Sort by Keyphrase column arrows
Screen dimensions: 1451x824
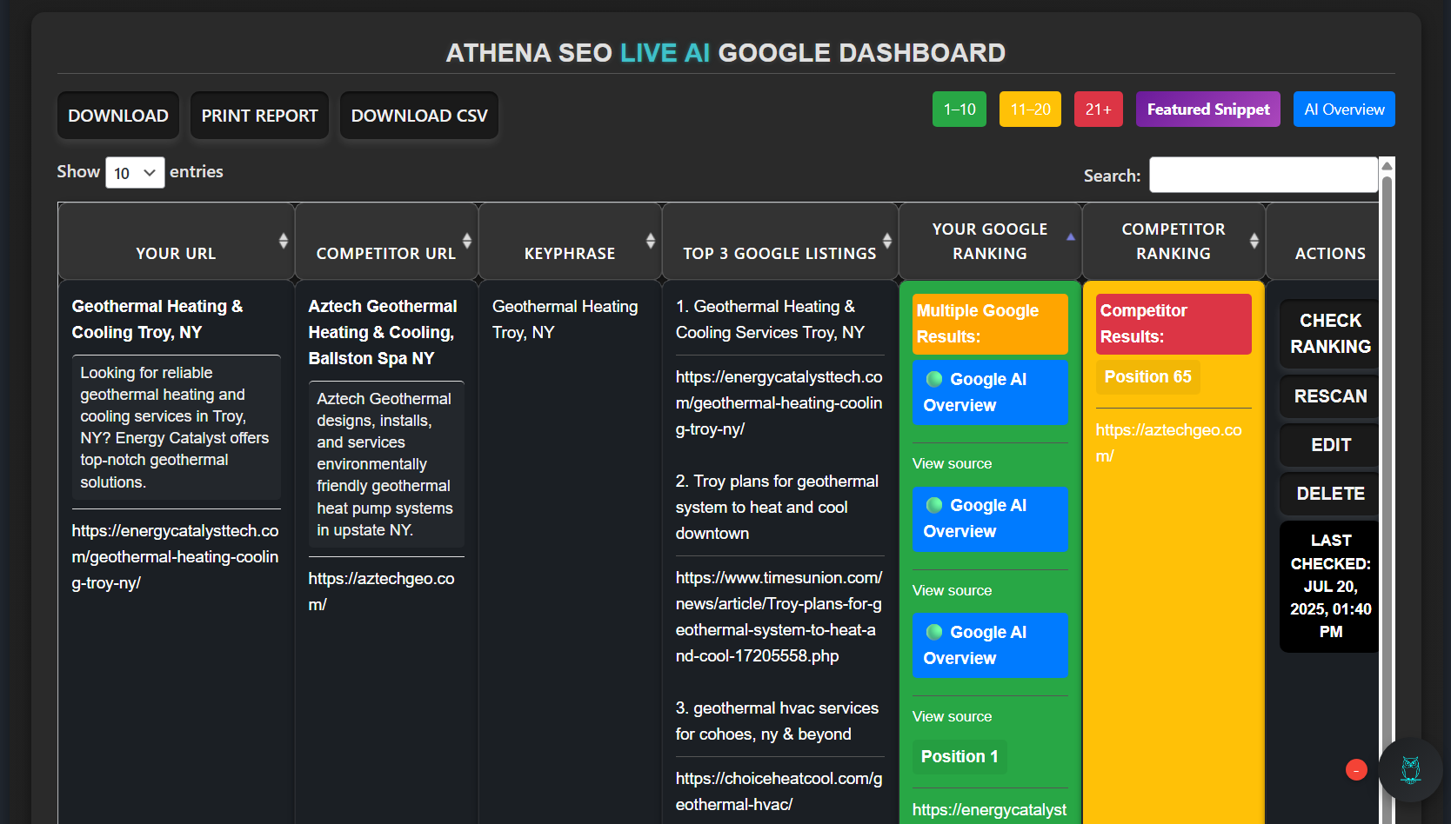651,241
